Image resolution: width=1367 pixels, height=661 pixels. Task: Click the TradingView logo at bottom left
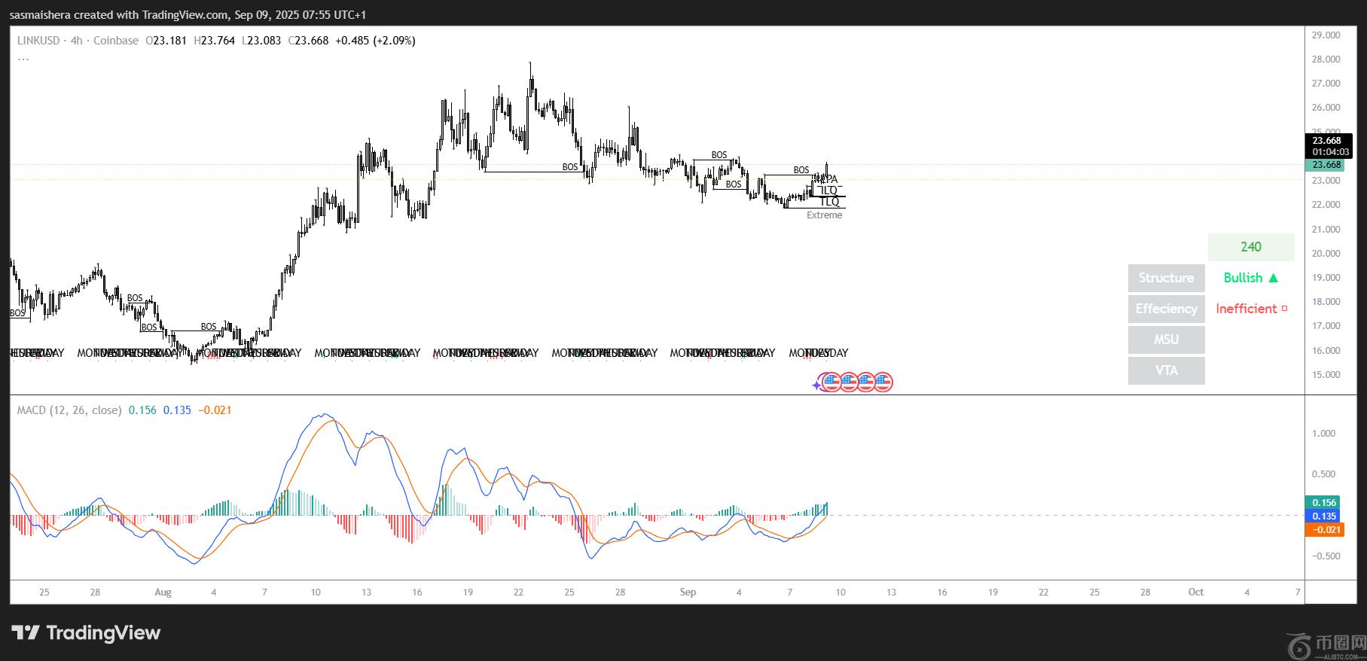(86, 633)
